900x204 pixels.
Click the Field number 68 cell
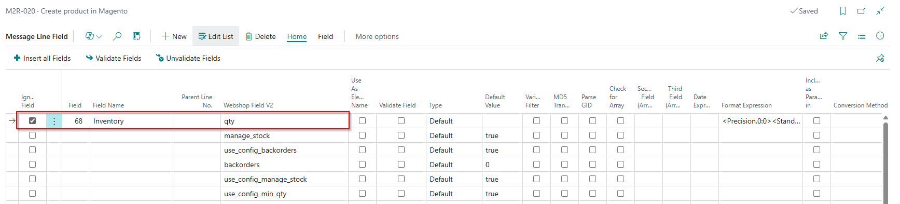coord(76,121)
